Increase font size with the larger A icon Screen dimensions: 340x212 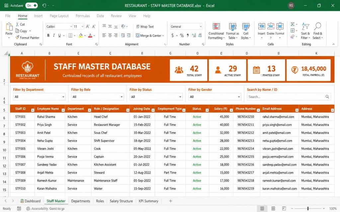(88, 26)
